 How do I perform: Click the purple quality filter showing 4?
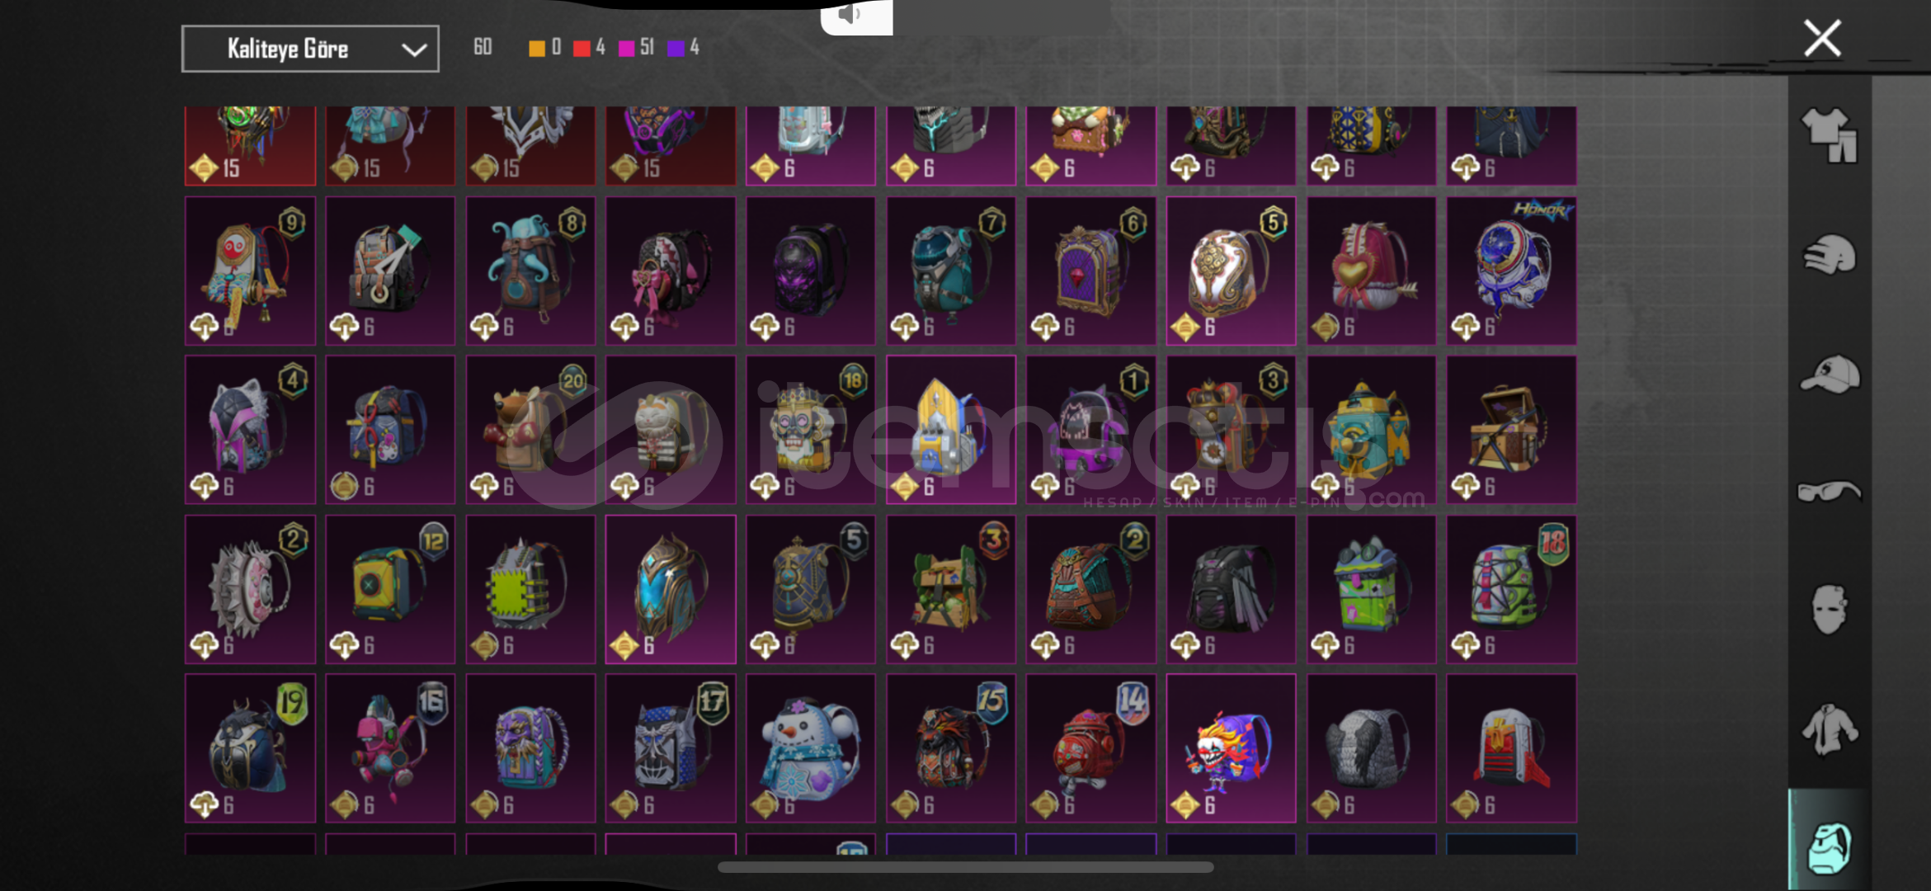[683, 48]
